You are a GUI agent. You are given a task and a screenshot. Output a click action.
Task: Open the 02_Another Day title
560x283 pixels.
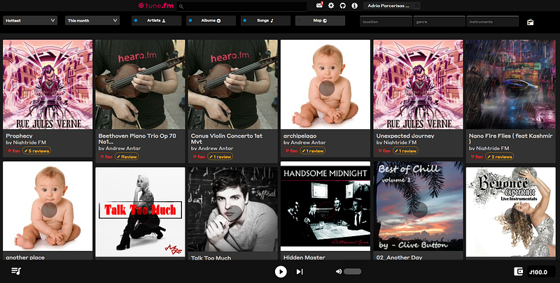(399, 257)
